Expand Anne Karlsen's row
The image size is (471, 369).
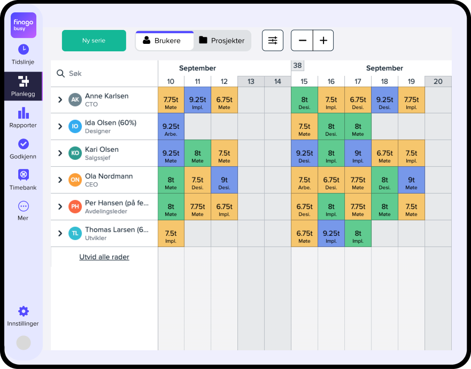(x=60, y=99)
